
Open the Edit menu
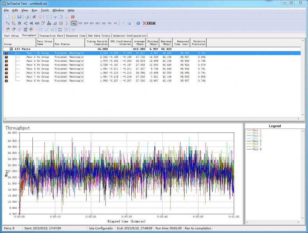(x=15, y=11)
